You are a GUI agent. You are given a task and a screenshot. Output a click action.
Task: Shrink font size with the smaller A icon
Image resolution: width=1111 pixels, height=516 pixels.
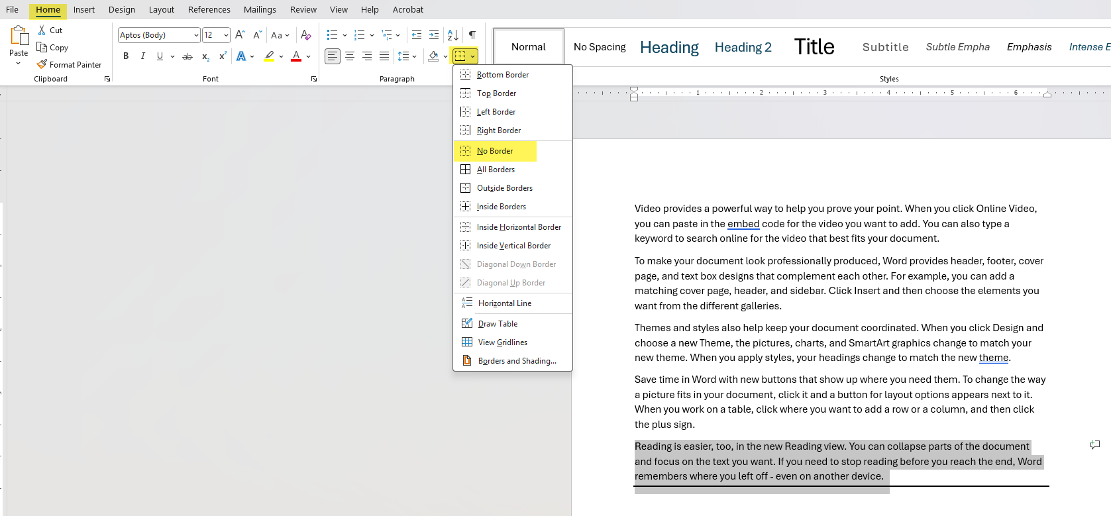click(x=257, y=35)
